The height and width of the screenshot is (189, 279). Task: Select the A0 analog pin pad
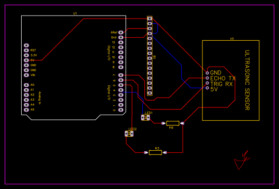coord(26,85)
